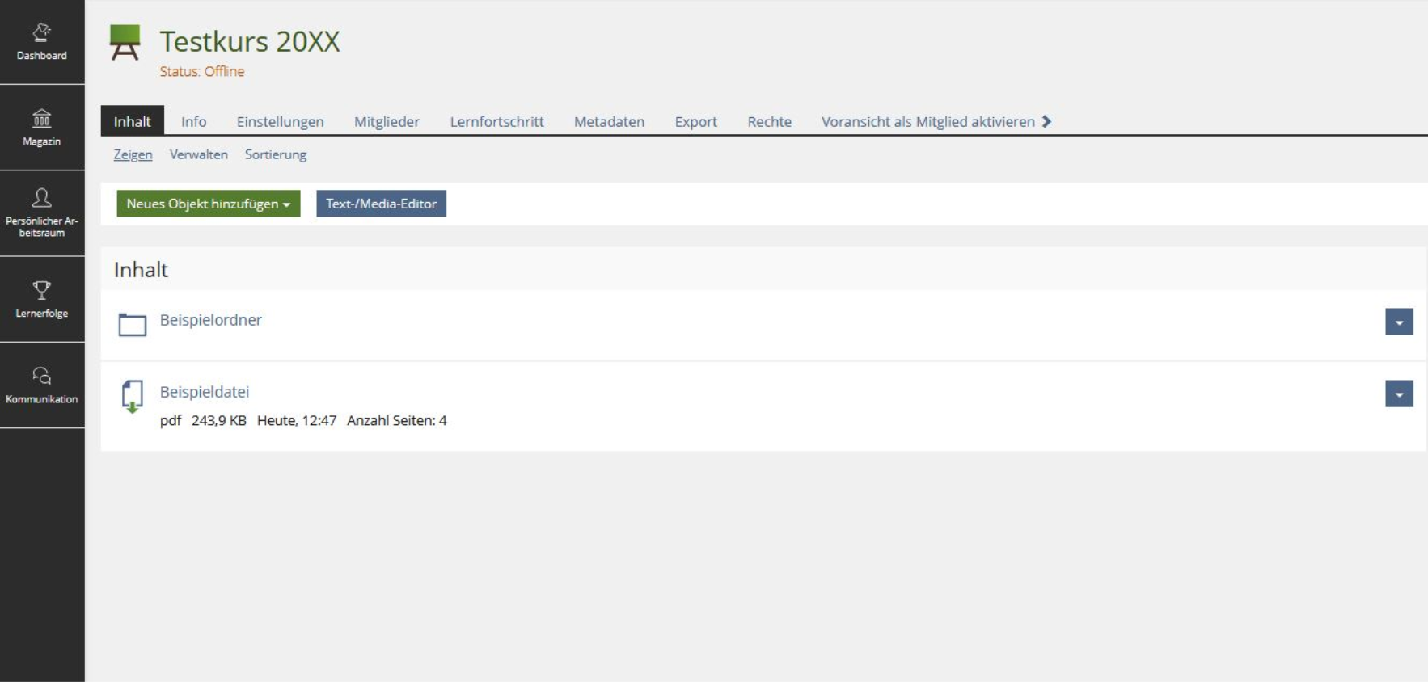Click the Beispielordner folder icon
This screenshot has height=682, width=1428.
pyautogui.click(x=133, y=324)
